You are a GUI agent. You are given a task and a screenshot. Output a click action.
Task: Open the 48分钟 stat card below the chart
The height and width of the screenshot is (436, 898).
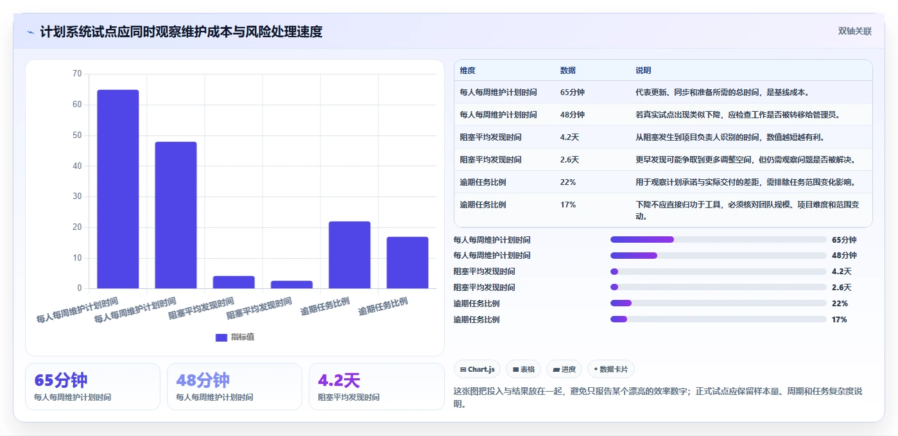click(234, 387)
